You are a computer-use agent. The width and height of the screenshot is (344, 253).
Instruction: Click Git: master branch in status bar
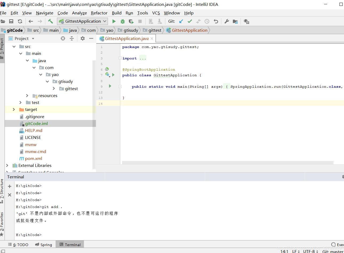click(333, 251)
